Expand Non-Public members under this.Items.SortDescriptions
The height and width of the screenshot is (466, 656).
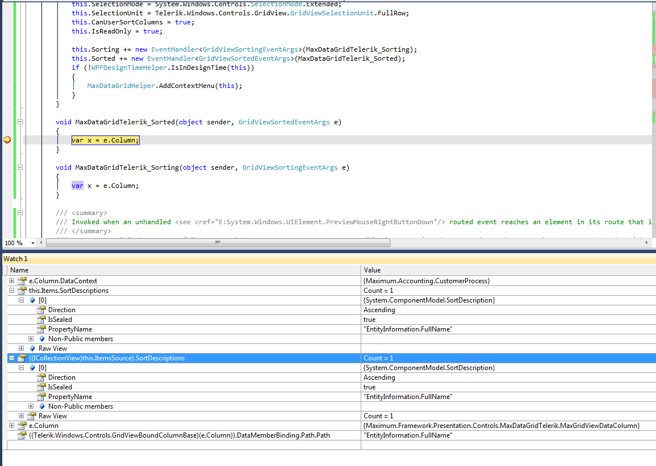point(31,339)
